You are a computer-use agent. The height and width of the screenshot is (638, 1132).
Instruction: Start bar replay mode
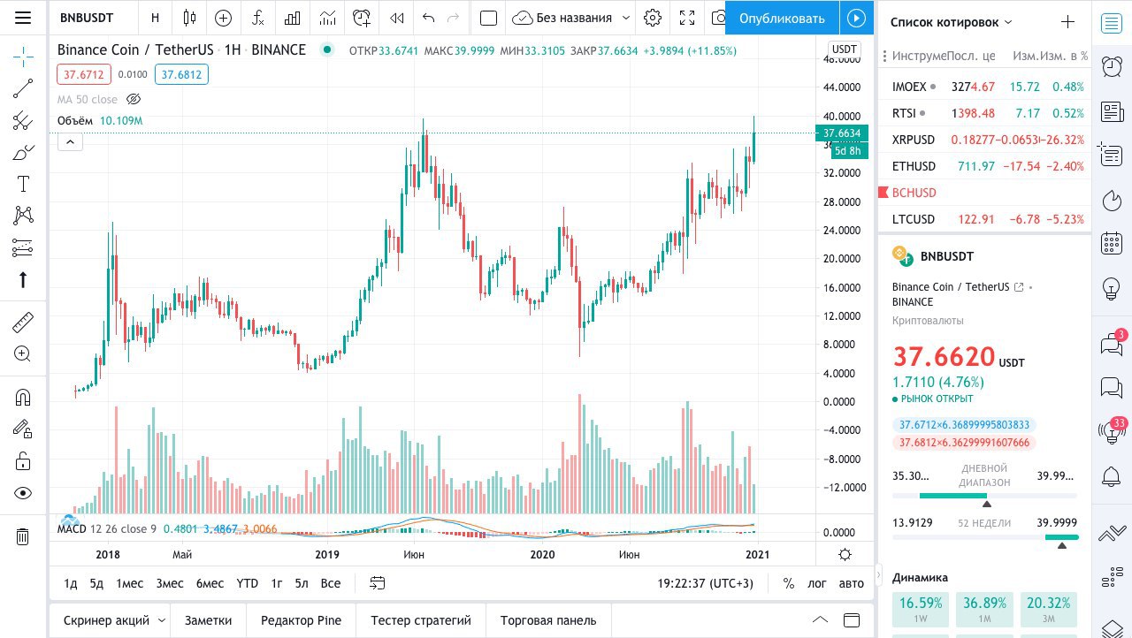point(397,18)
